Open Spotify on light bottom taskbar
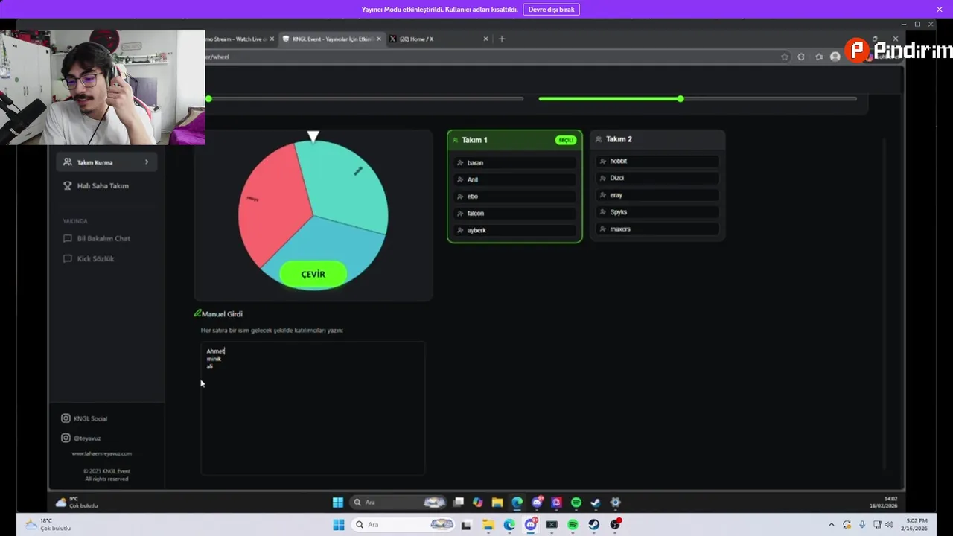 573,525
